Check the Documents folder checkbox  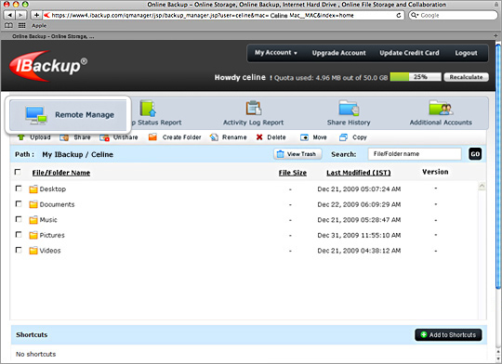pos(19,203)
